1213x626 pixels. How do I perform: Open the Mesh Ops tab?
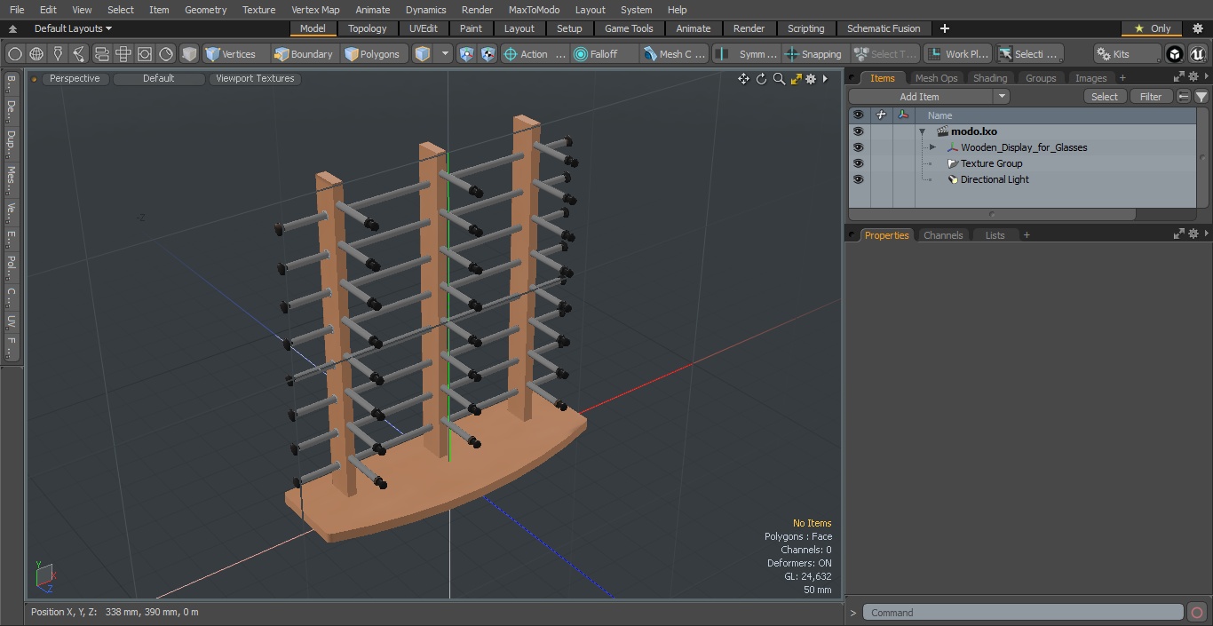[x=936, y=78]
